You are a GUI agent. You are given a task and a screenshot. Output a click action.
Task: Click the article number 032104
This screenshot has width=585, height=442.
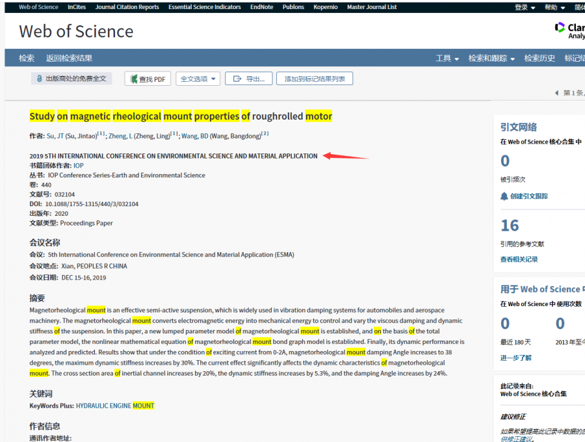64,194
